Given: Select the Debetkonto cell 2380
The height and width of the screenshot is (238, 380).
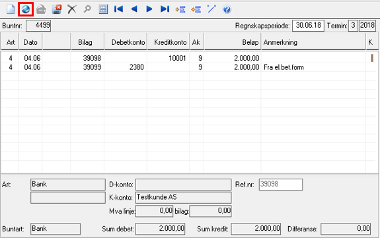Looking at the screenshot, I should click(x=126, y=67).
